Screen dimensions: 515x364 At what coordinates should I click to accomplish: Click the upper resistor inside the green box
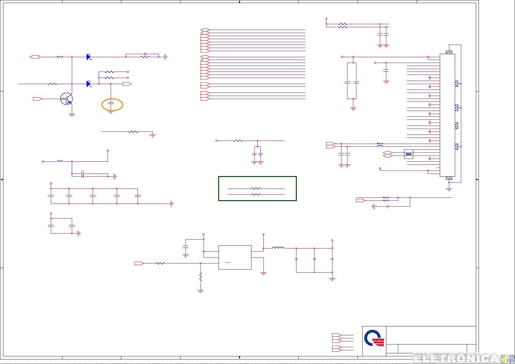coord(256,189)
